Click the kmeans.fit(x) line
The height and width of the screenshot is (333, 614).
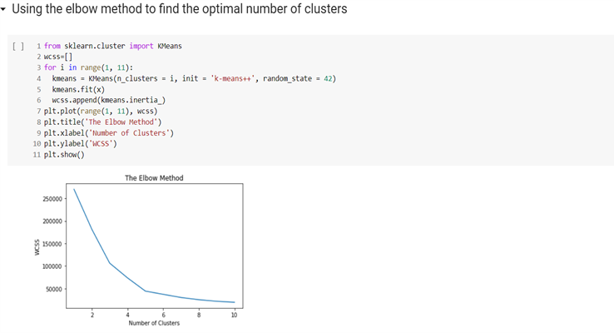(78, 89)
